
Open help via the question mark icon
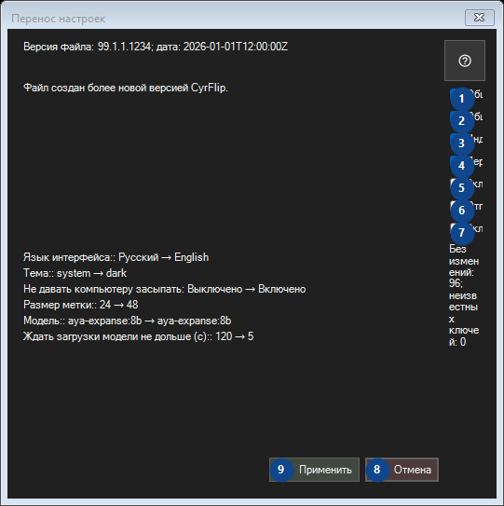[x=465, y=61]
